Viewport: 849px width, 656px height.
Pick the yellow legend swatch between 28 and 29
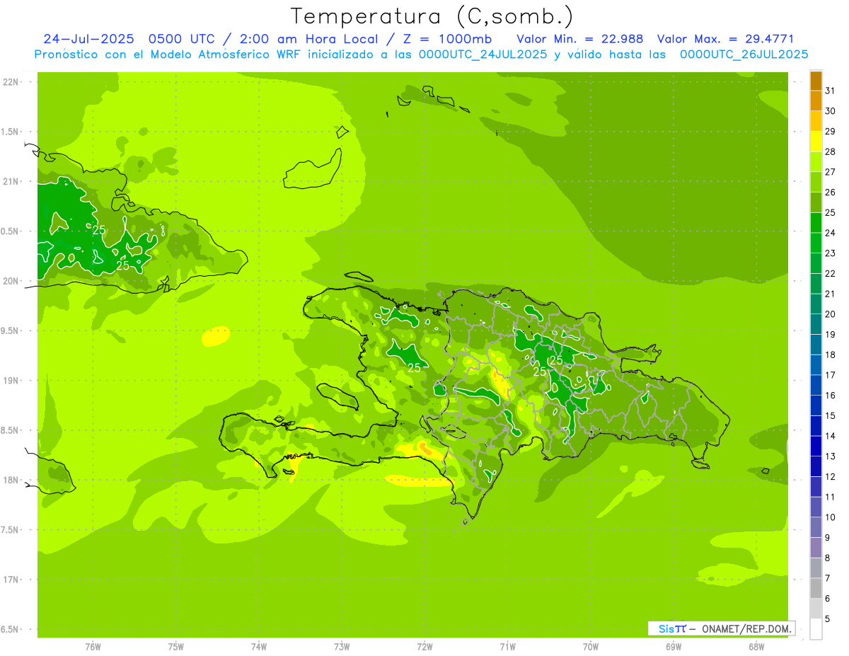(x=816, y=142)
